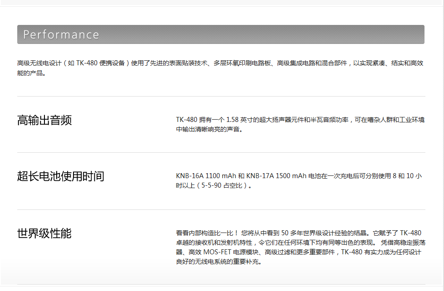
Task: Click the paragraph mentioning MOS-FET 电源模块
Action: (300, 247)
